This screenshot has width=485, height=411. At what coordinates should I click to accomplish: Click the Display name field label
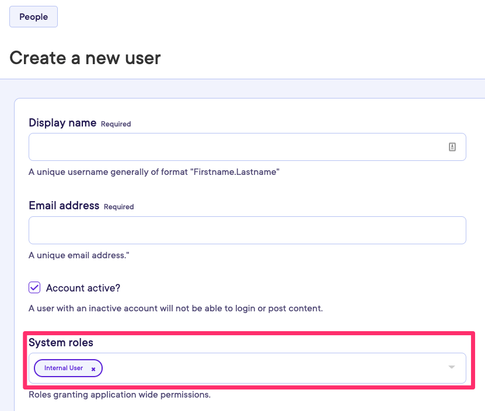coord(62,123)
